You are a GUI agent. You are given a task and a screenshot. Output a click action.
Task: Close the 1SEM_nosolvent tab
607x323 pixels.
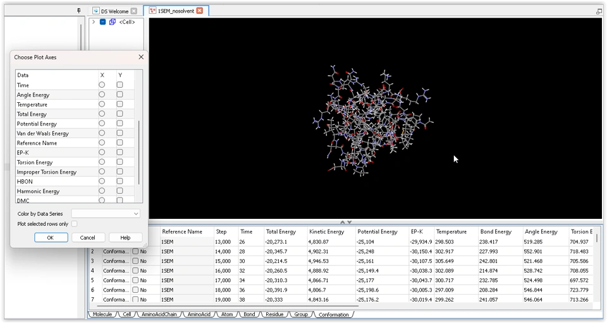200,11
